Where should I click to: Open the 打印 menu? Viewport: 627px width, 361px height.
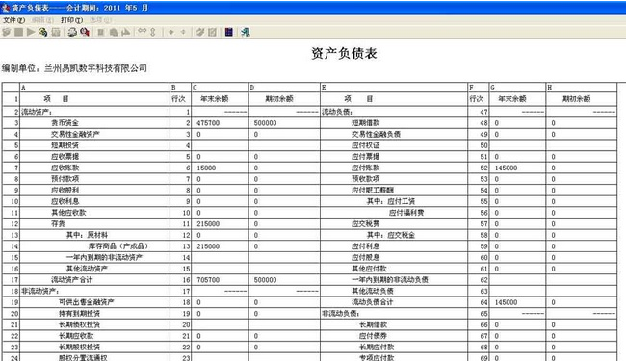tap(72, 20)
